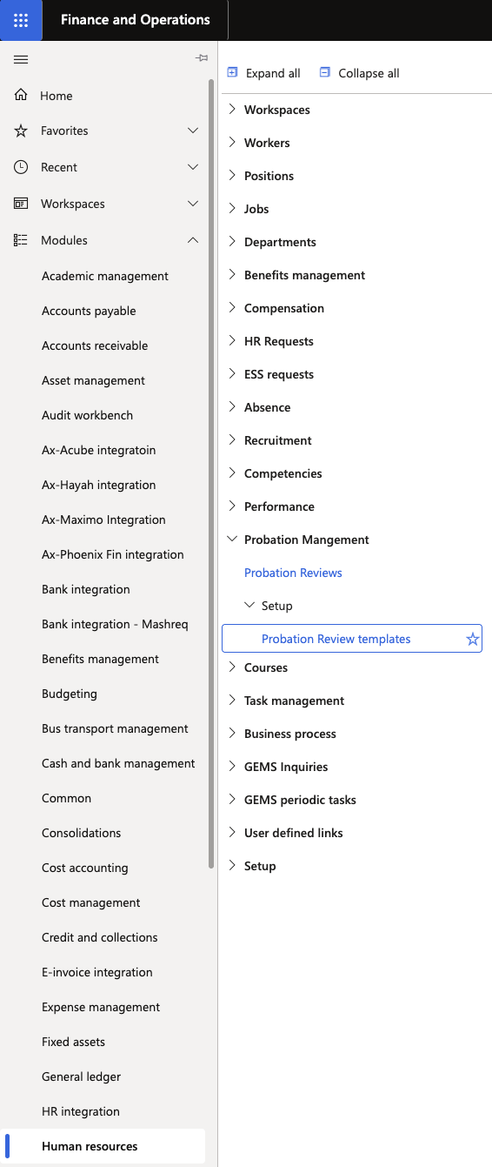Open the Cash and bank management module
Viewport: 492px width, 1167px height.
coord(118,763)
